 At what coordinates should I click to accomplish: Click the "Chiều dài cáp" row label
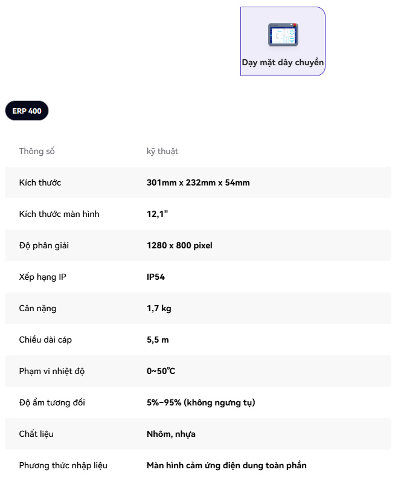point(45,340)
